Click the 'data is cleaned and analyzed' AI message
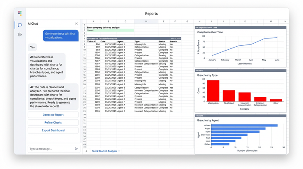 pos(53,97)
